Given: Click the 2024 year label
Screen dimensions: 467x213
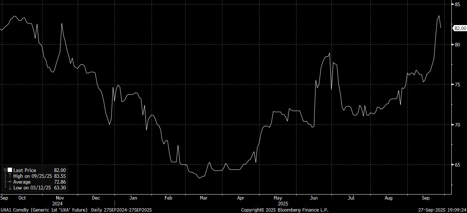Looking at the screenshot, I should tap(57, 204).
